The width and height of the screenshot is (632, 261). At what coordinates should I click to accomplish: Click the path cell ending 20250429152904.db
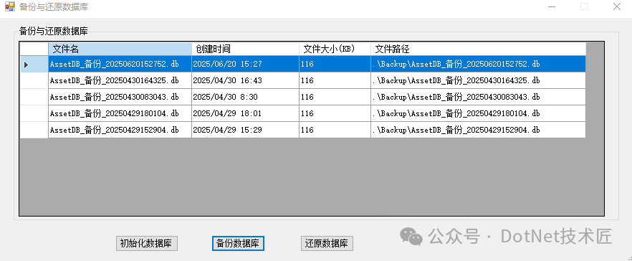479,130
